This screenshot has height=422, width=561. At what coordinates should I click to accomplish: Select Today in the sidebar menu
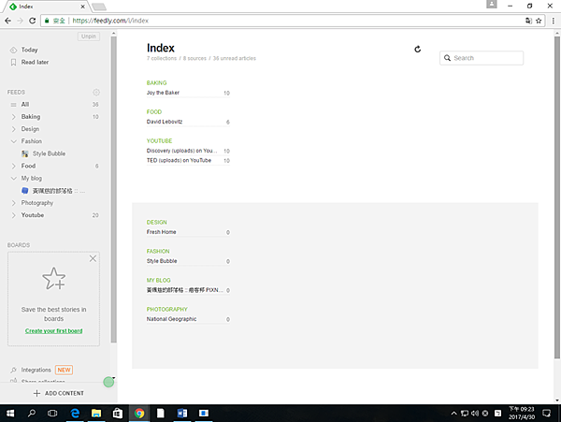coord(29,50)
